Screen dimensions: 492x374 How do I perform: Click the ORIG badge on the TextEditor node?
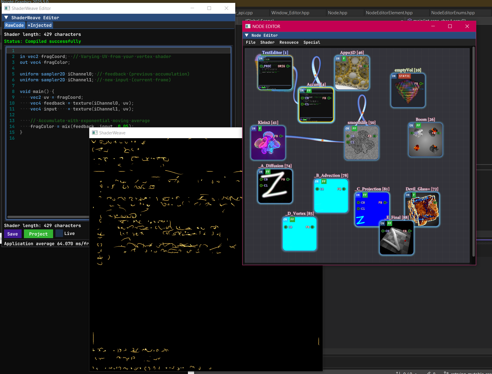coord(281,66)
